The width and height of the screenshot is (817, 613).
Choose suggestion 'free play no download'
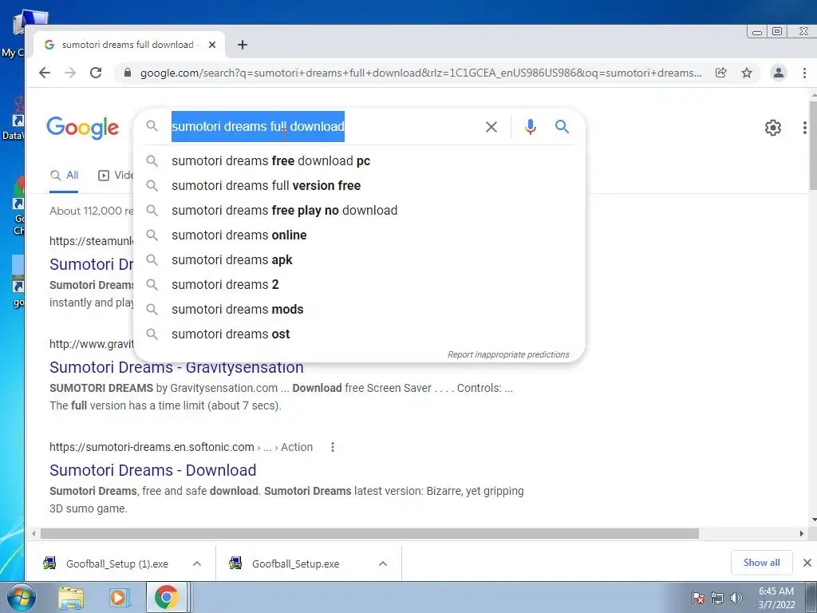(x=360, y=211)
